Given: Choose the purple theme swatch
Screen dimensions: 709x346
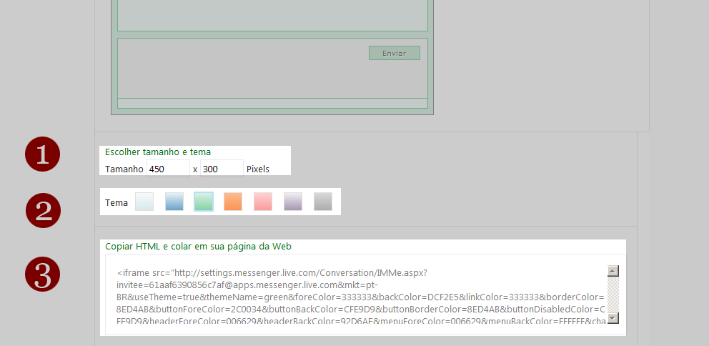Looking at the screenshot, I should pos(293,202).
